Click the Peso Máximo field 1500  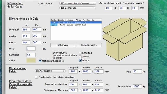(137, 86)
